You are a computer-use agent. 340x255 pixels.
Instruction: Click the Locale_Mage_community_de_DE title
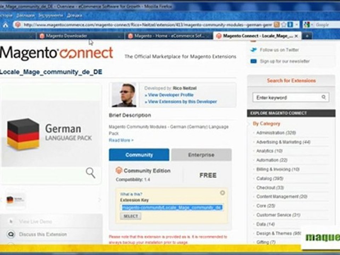[x=51, y=72]
